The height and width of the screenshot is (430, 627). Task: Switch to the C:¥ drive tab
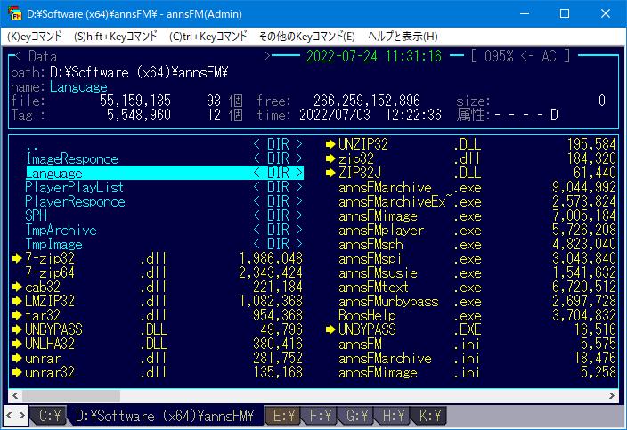[x=47, y=416]
